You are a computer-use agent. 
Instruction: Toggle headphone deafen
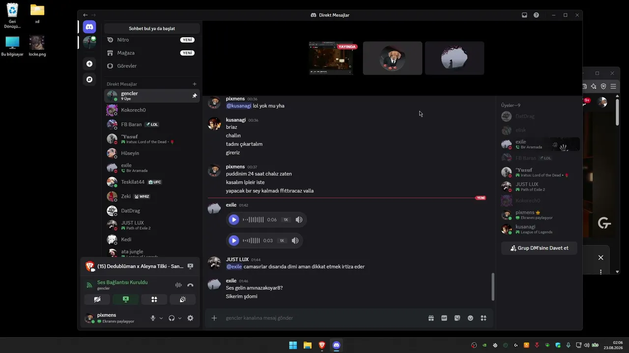[172, 318]
